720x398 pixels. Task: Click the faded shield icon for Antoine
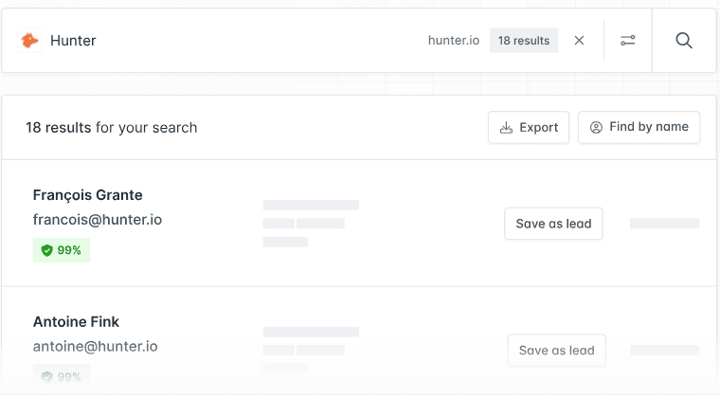[x=46, y=376]
